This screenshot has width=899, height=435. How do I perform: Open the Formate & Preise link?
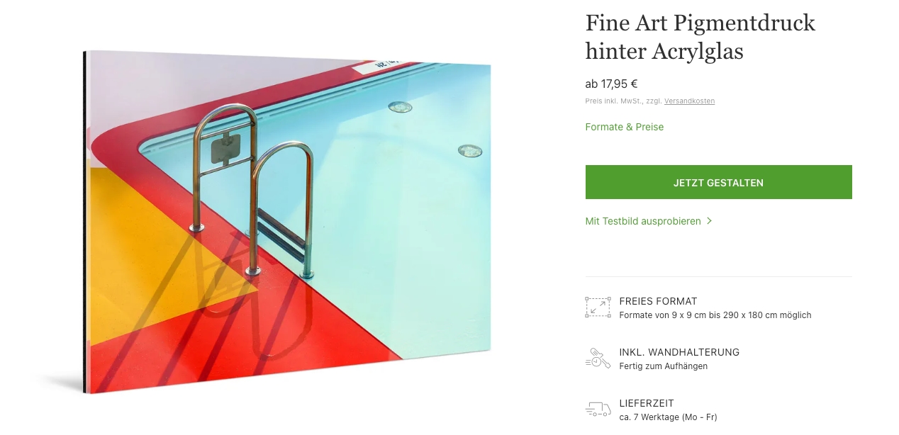(x=625, y=127)
